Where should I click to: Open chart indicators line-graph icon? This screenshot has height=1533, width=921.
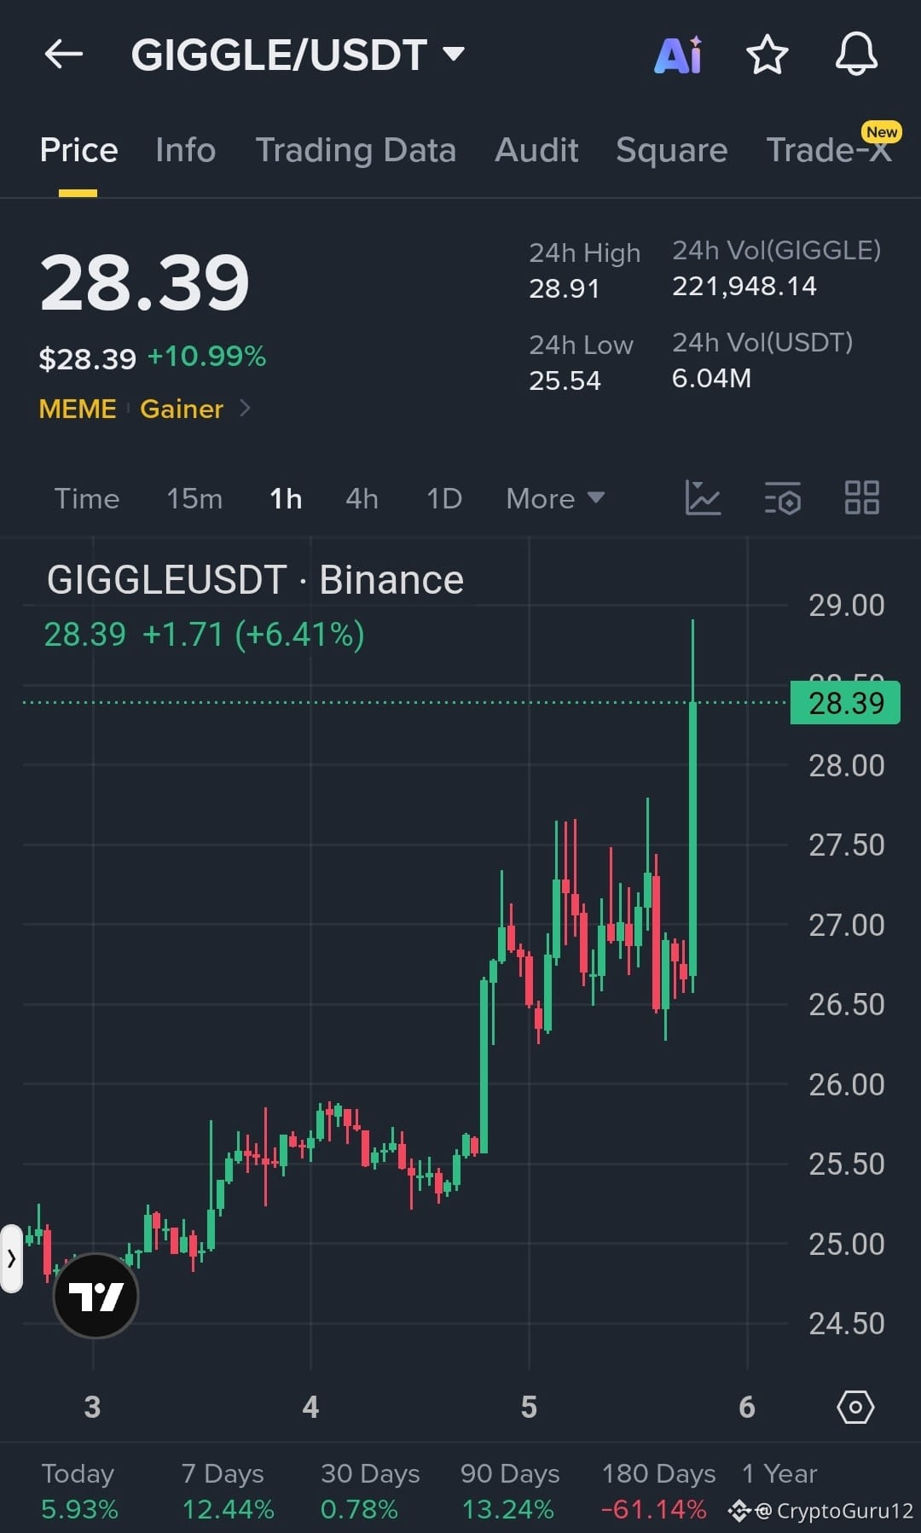coord(703,497)
